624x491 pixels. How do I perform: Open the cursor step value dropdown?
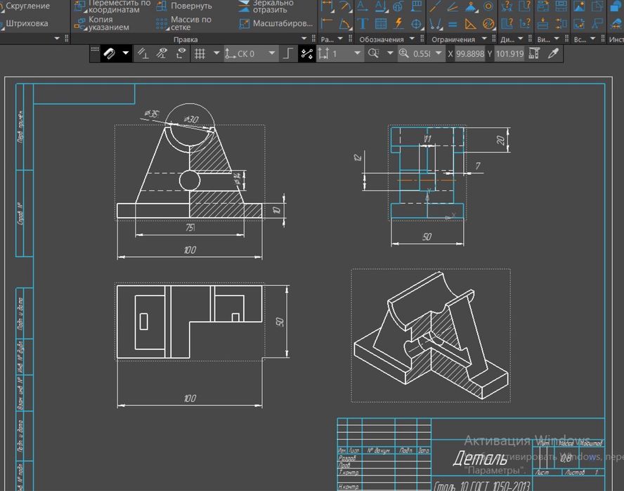[358, 53]
